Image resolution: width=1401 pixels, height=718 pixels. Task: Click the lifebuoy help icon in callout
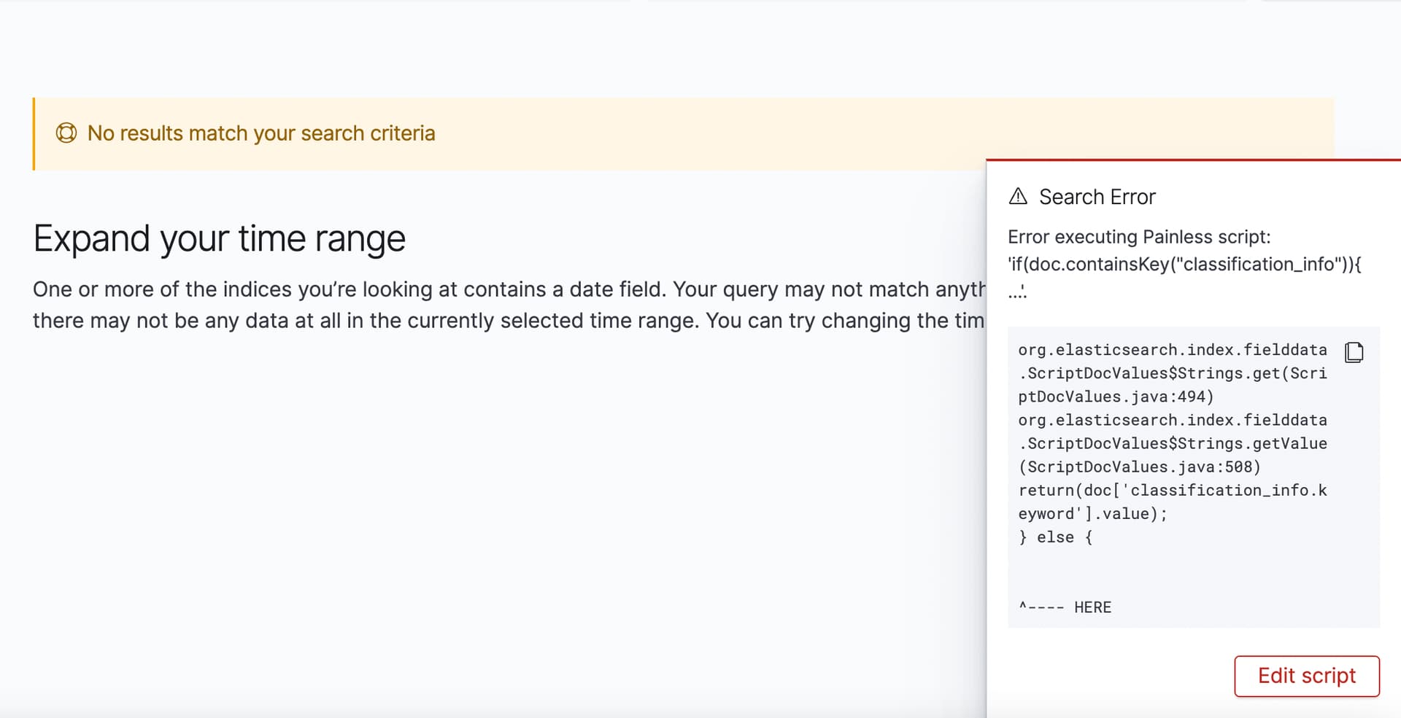tap(66, 133)
